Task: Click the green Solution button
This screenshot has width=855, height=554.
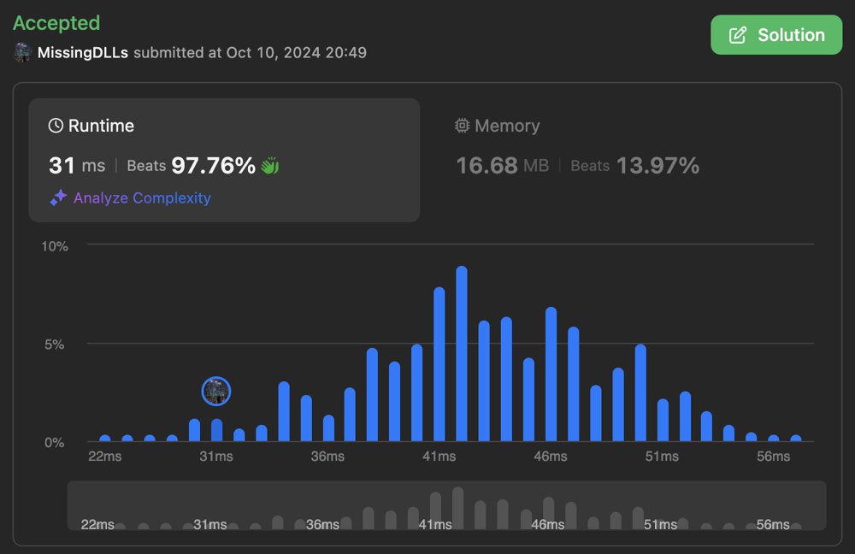Action: pyautogui.click(x=776, y=35)
